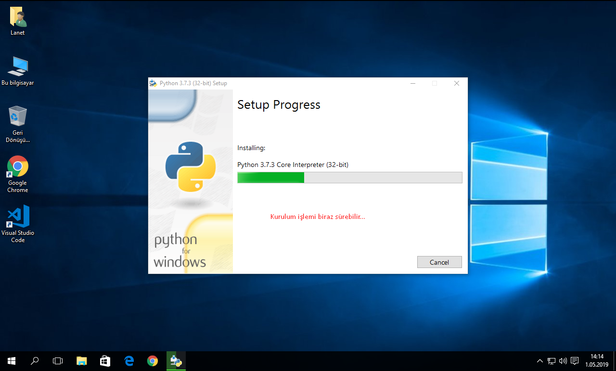Screen dimensions: 616x371
Task: Open Microsoft Edge from the taskbar
Action: coord(128,360)
